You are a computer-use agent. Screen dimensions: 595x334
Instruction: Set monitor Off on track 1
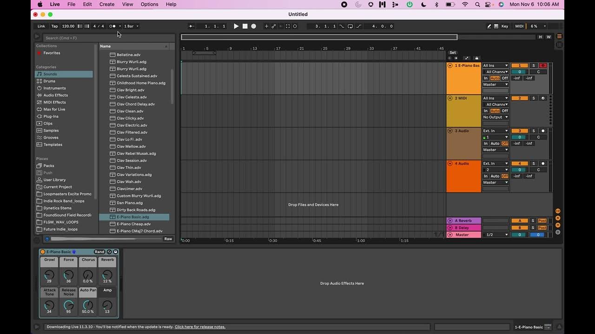(x=505, y=78)
